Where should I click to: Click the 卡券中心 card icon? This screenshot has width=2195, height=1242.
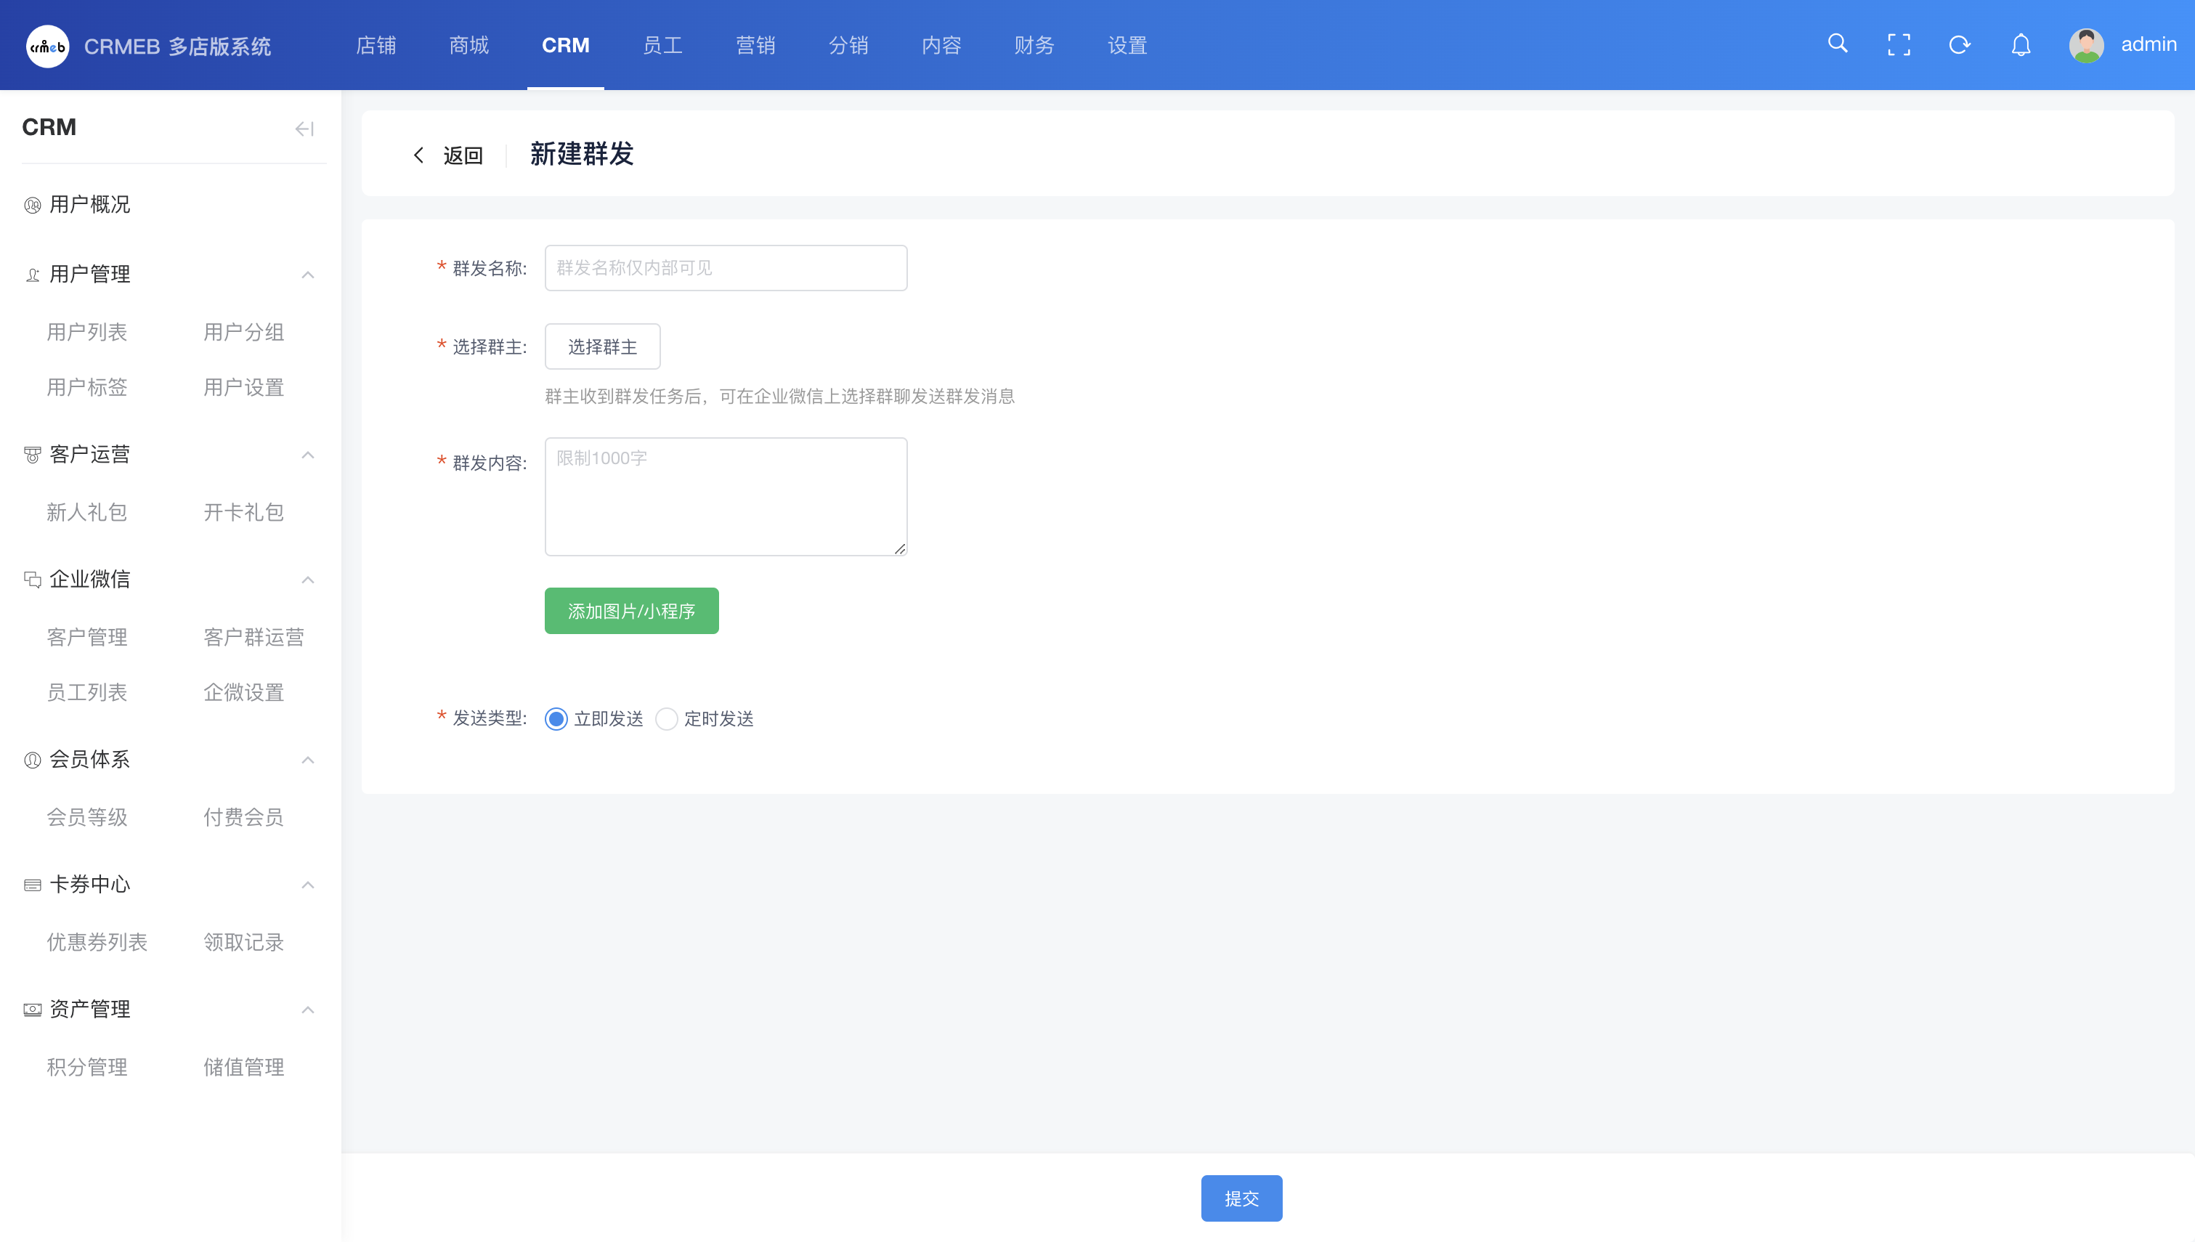(x=33, y=885)
